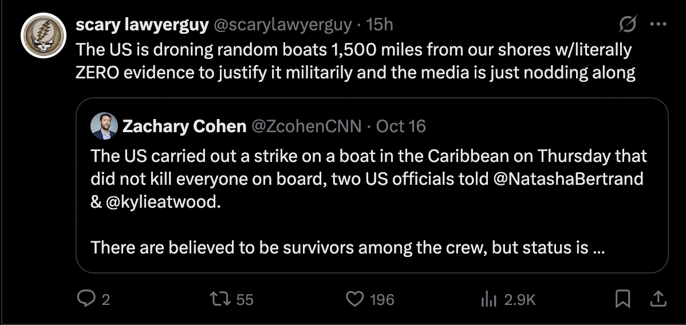The image size is (686, 325).
Task: Like the post with 196 likes
Action: (x=356, y=298)
